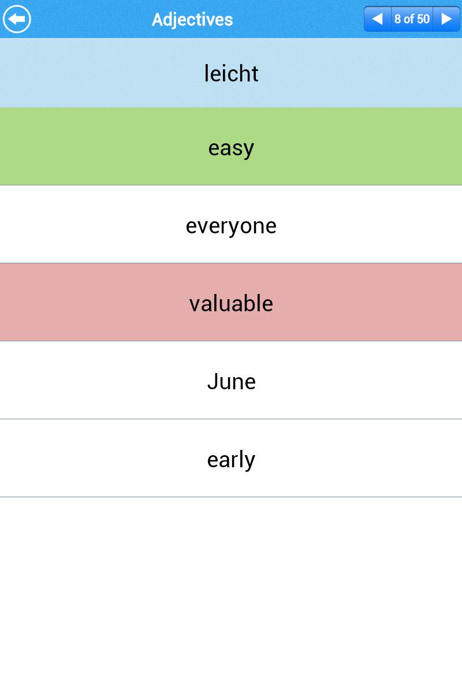Image resolution: width=462 pixels, height=674 pixels.
Task: Click the 'Adjectives' title
Action: [x=192, y=20]
